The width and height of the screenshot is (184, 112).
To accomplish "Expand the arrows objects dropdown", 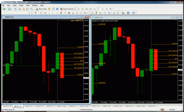I will 87,13.
